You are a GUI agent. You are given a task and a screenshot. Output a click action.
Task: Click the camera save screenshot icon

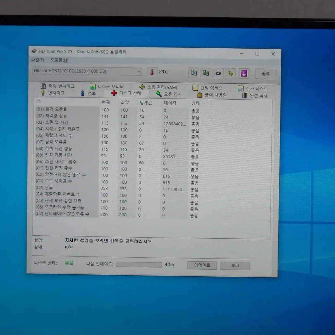[x=218, y=73]
